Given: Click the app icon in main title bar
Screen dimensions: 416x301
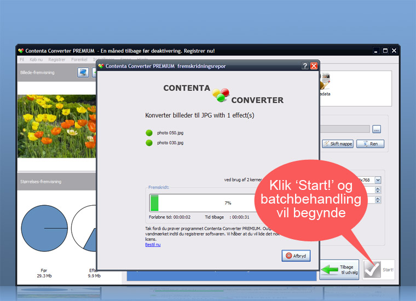Looking at the screenshot, I should [21, 51].
